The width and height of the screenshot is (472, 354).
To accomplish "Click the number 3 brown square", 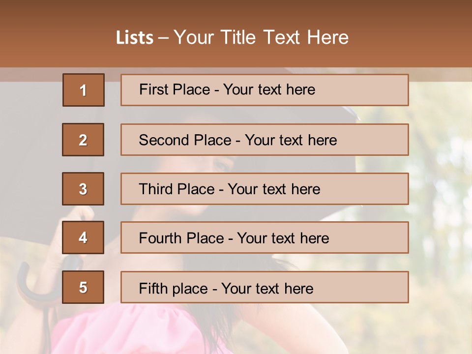I will [x=83, y=189].
